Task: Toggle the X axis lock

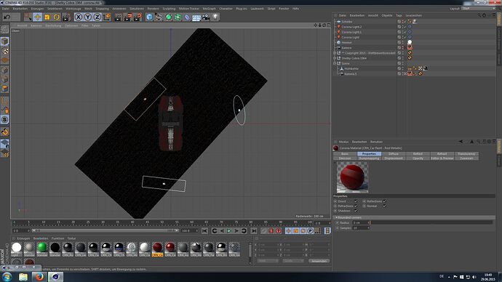Action: 79,17
